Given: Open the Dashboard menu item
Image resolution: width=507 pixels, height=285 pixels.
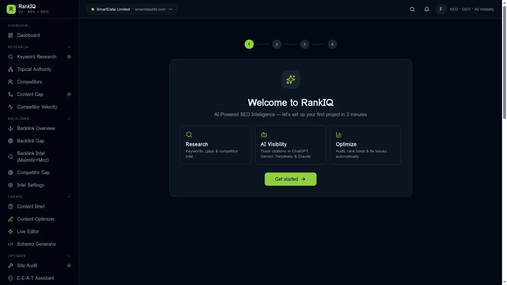Looking at the screenshot, I should [x=40, y=35].
